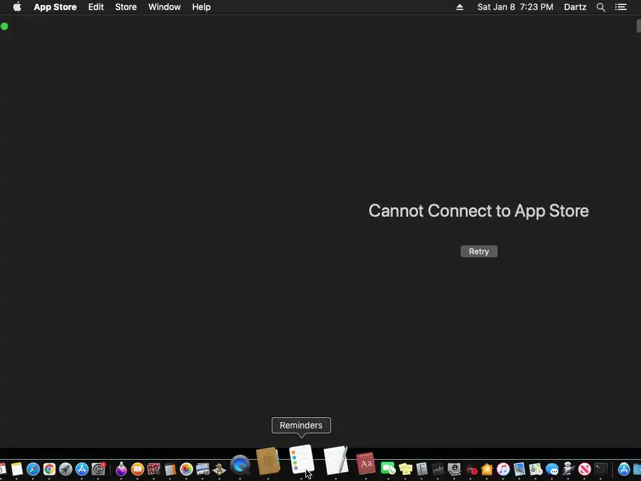Launch Chess from the Dock
This screenshot has width=641, height=481.
[219, 469]
